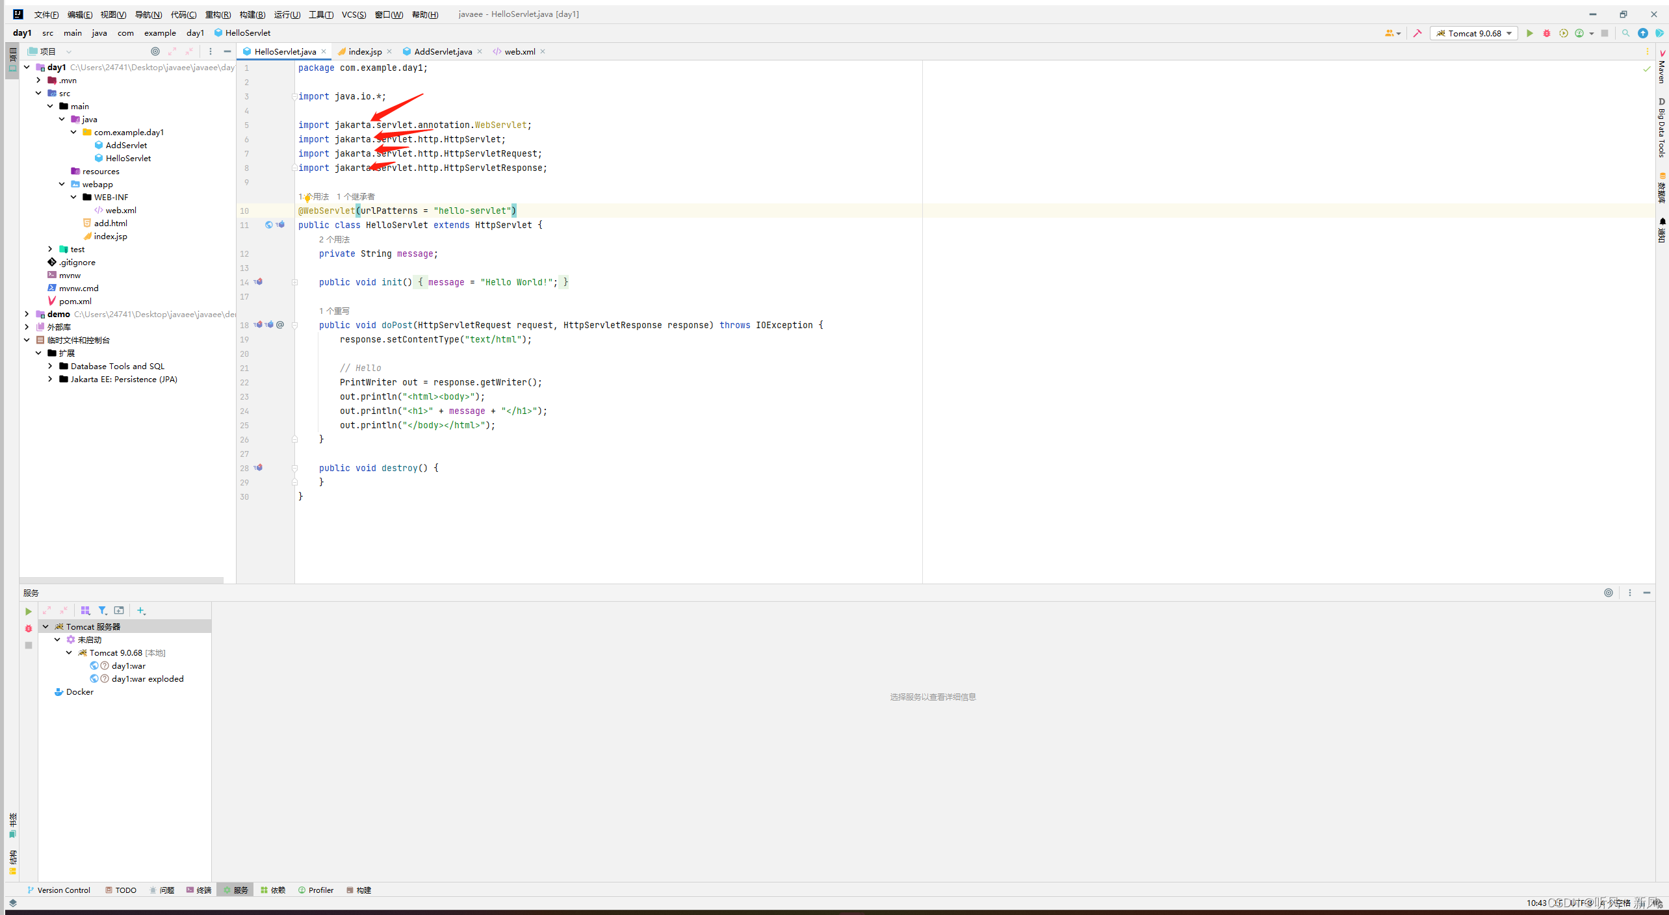This screenshot has height=915, width=1669.
Task: Toggle the Profiler tool window button
Action: (x=316, y=890)
